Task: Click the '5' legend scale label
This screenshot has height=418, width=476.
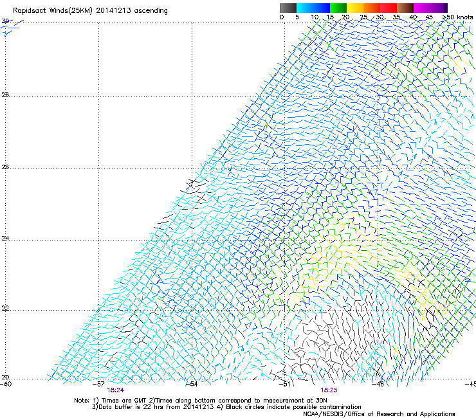Action: pos(297,17)
